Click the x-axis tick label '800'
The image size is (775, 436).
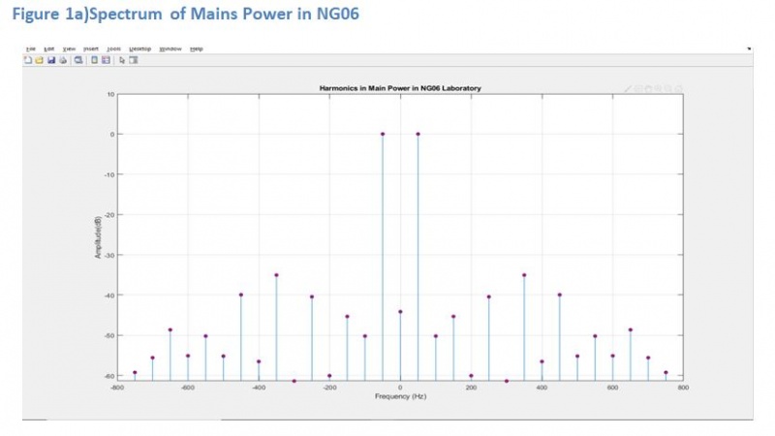pyautogui.click(x=683, y=388)
